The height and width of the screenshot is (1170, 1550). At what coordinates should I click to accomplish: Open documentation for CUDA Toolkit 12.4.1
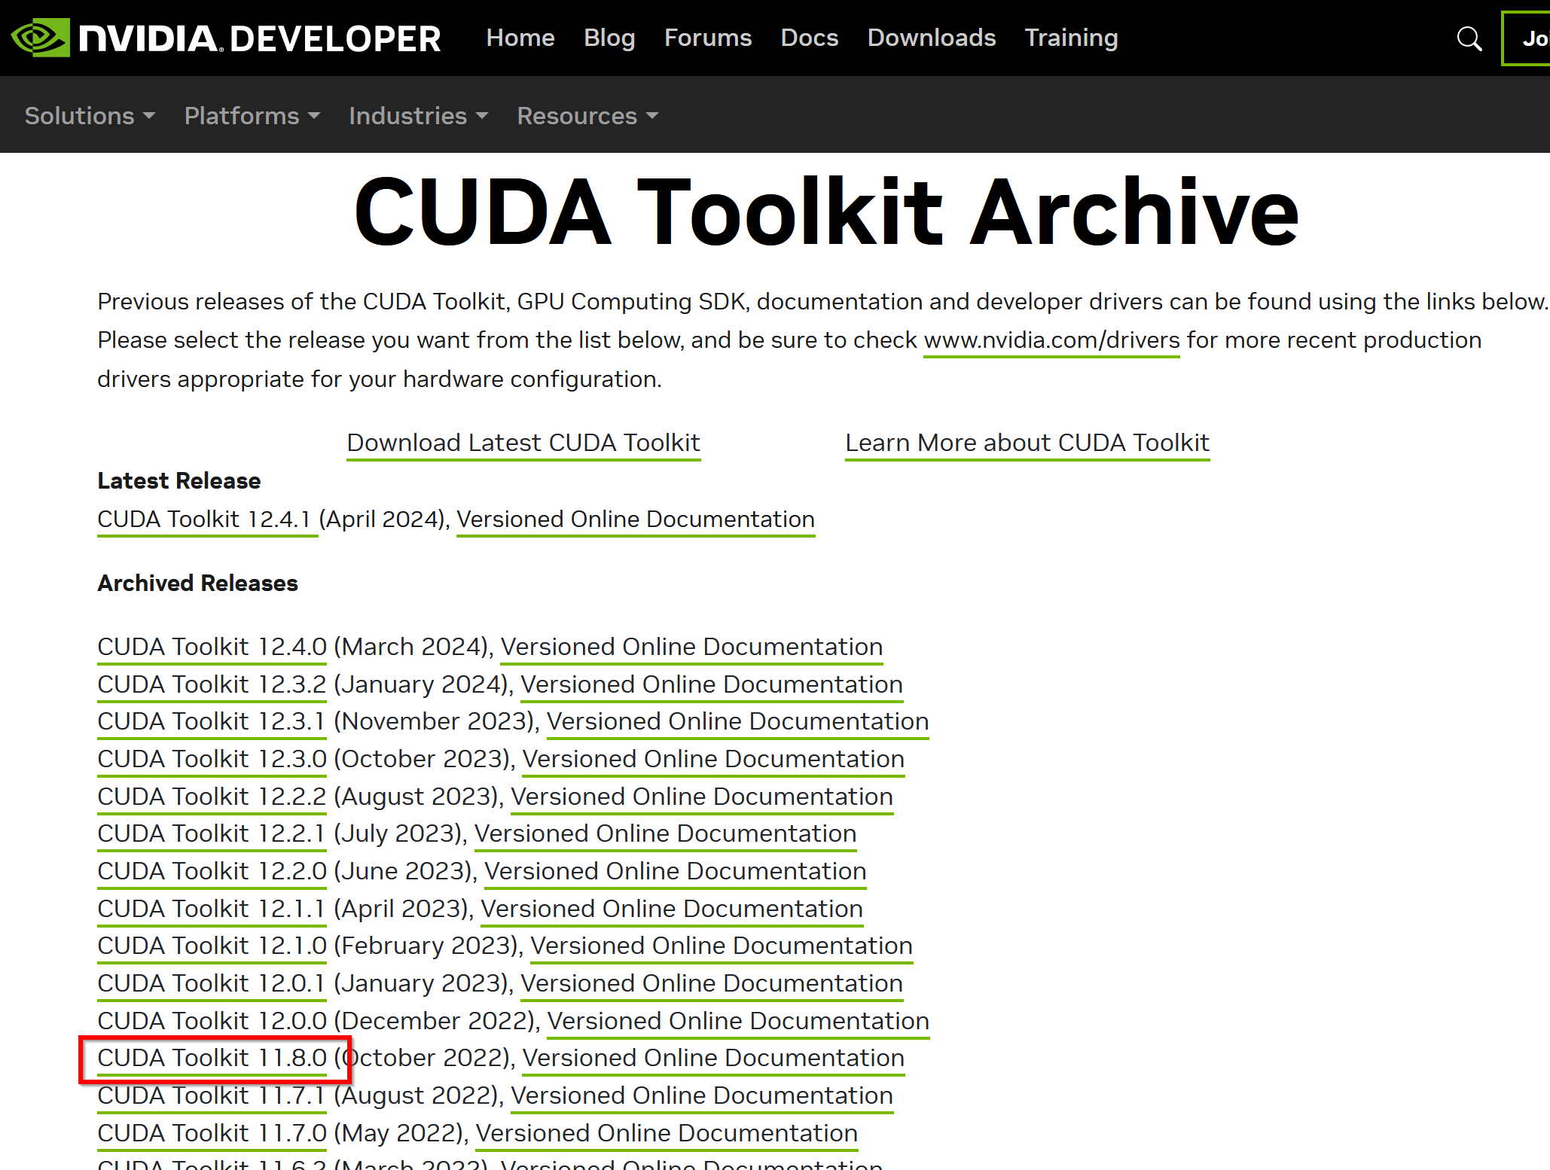click(x=636, y=519)
